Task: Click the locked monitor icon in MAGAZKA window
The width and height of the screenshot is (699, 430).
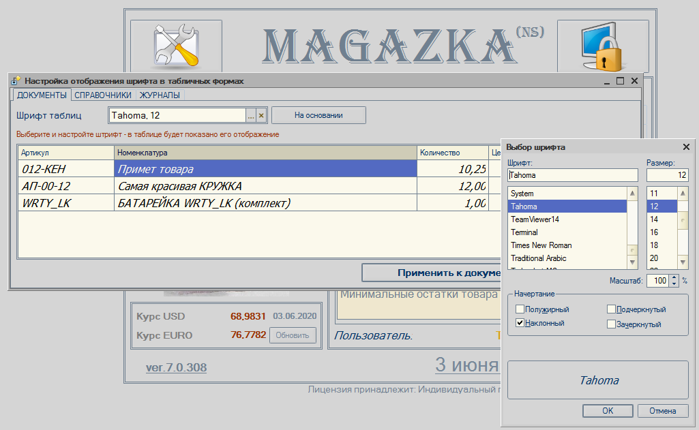Action: 601,47
